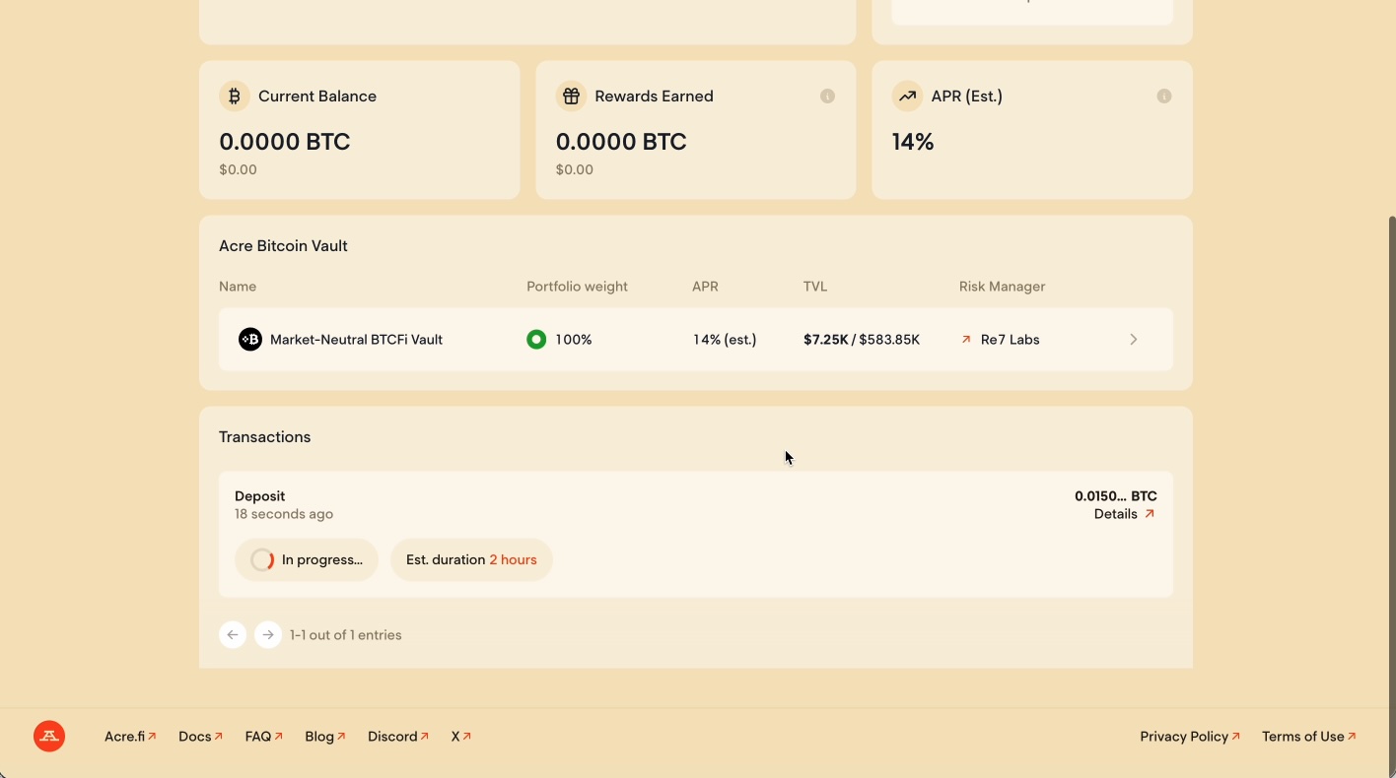Go to next transactions page arrow
The image size is (1396, 778).
(268, 635)
